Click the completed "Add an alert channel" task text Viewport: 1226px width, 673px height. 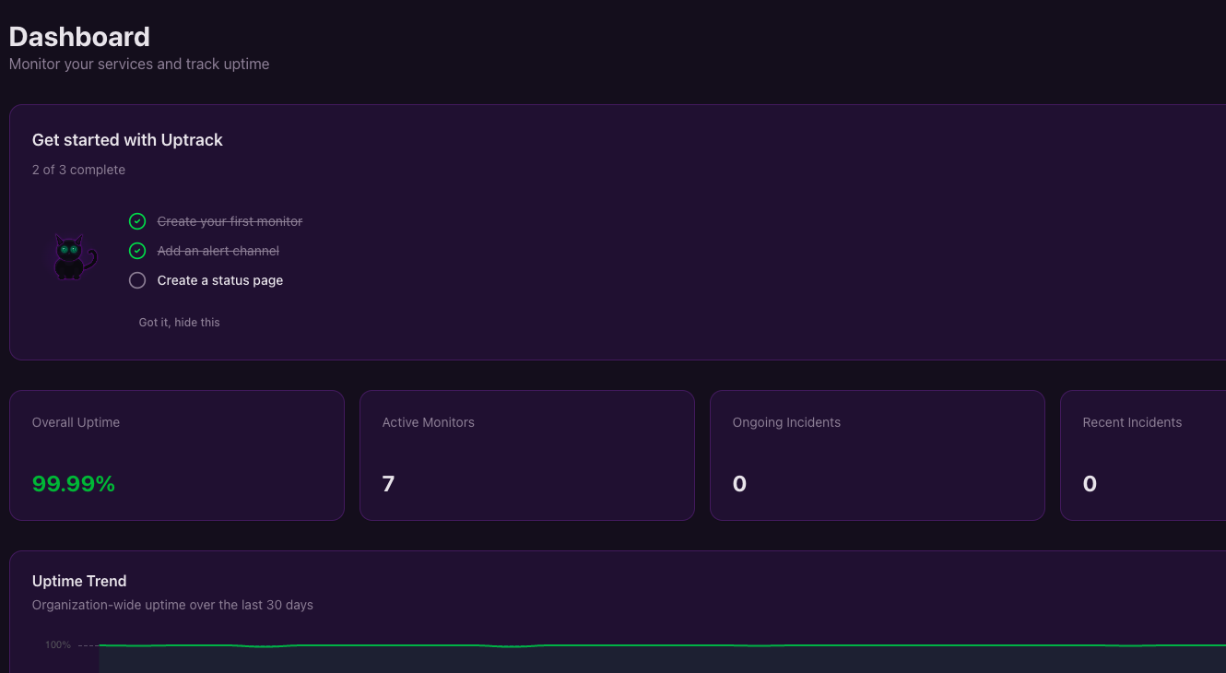[x=218, y=251]
